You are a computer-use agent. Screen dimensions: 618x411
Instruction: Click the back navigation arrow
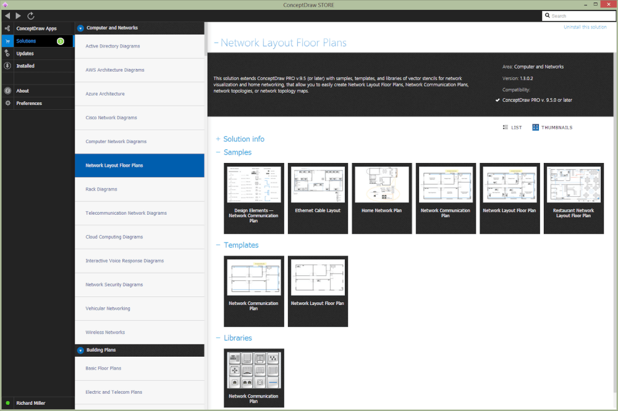tap(7, 16)
